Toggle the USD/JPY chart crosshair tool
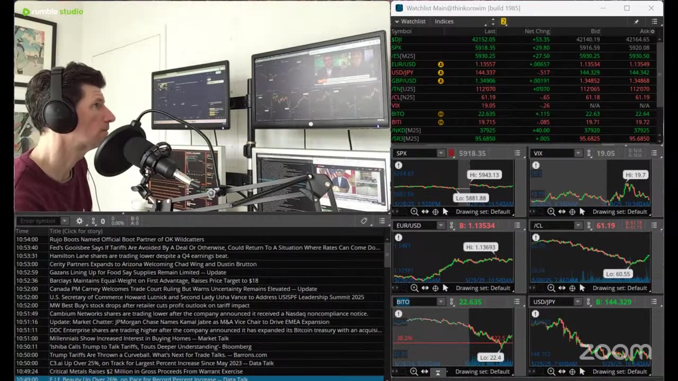The width and height of the screenshot is (678, 381). 573,371
